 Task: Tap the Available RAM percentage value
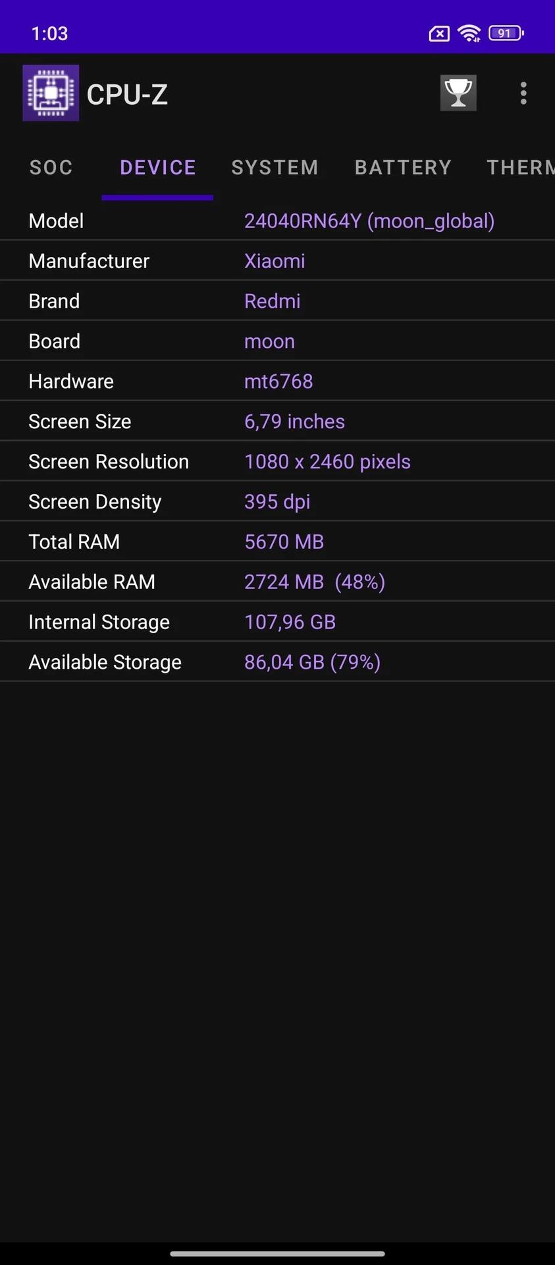pos(359,582)
